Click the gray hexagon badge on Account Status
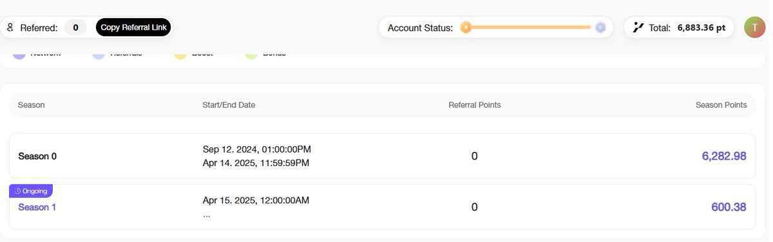 click(600, 28)
